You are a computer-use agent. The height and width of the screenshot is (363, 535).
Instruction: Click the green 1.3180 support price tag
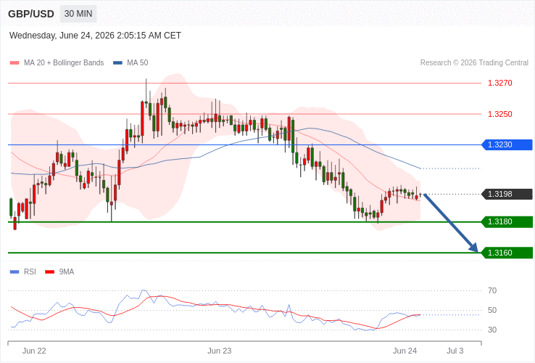(x=507, y=222)
